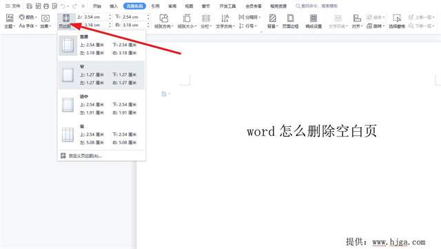Click the 选择窗格 selection pane button
The width and height of the screenshot is (441, 249).
[397, 21]
